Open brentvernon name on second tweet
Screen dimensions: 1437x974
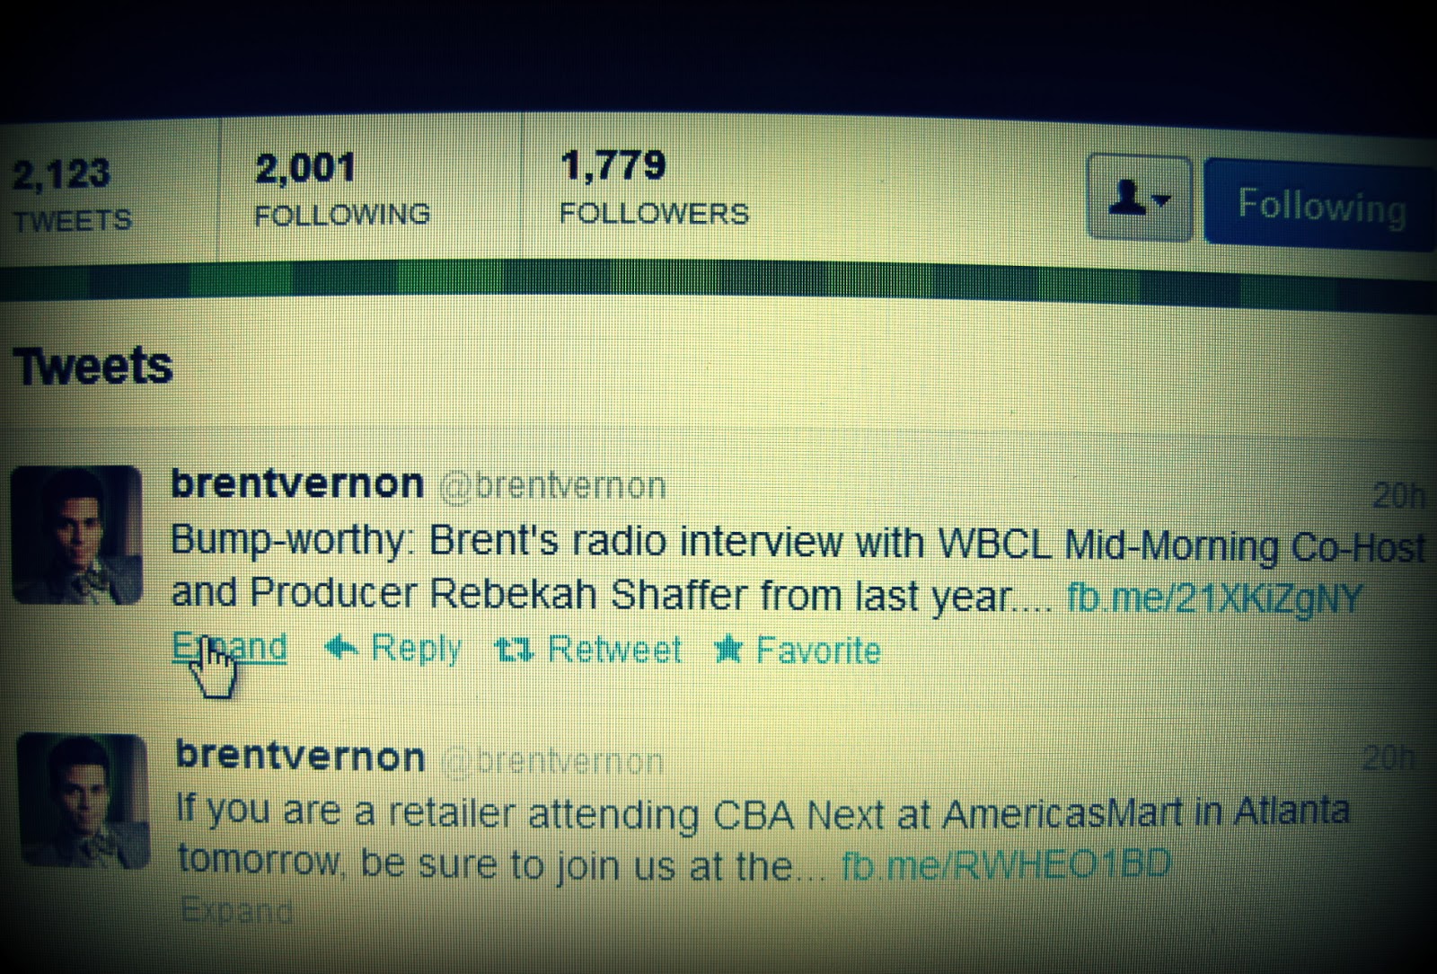300,756
